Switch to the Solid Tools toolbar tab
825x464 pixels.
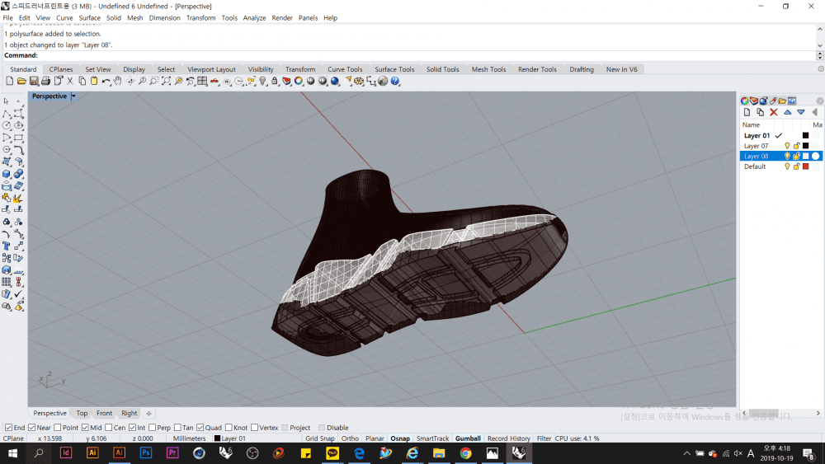tap(442, 69)
